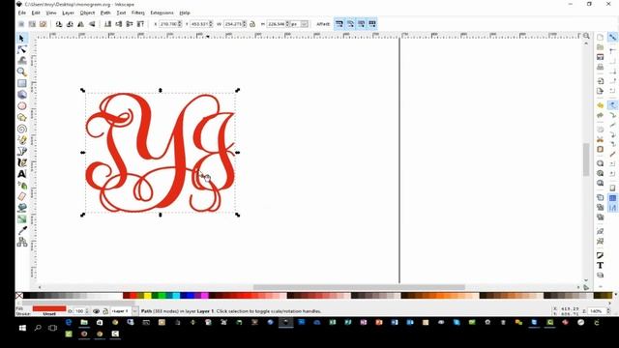This screenshot has height=348, width=619.
Task: Open the Object menu
Action: (87, 13)
